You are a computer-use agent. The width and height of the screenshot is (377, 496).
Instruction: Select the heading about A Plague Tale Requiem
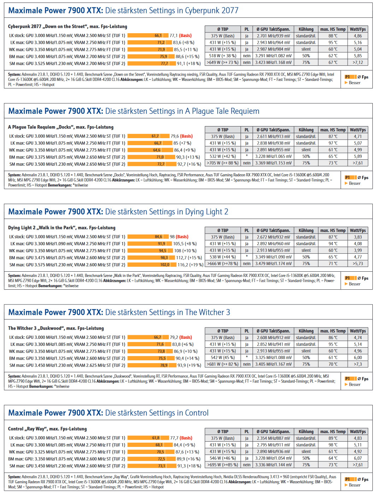[134, 111]
